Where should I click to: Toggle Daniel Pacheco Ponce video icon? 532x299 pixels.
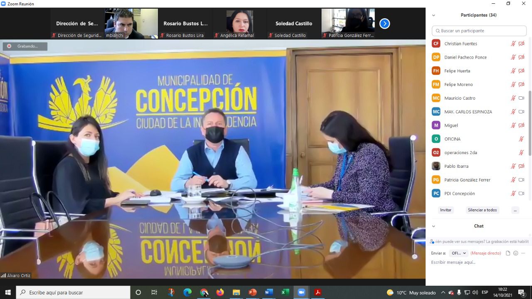click(521, 57)
